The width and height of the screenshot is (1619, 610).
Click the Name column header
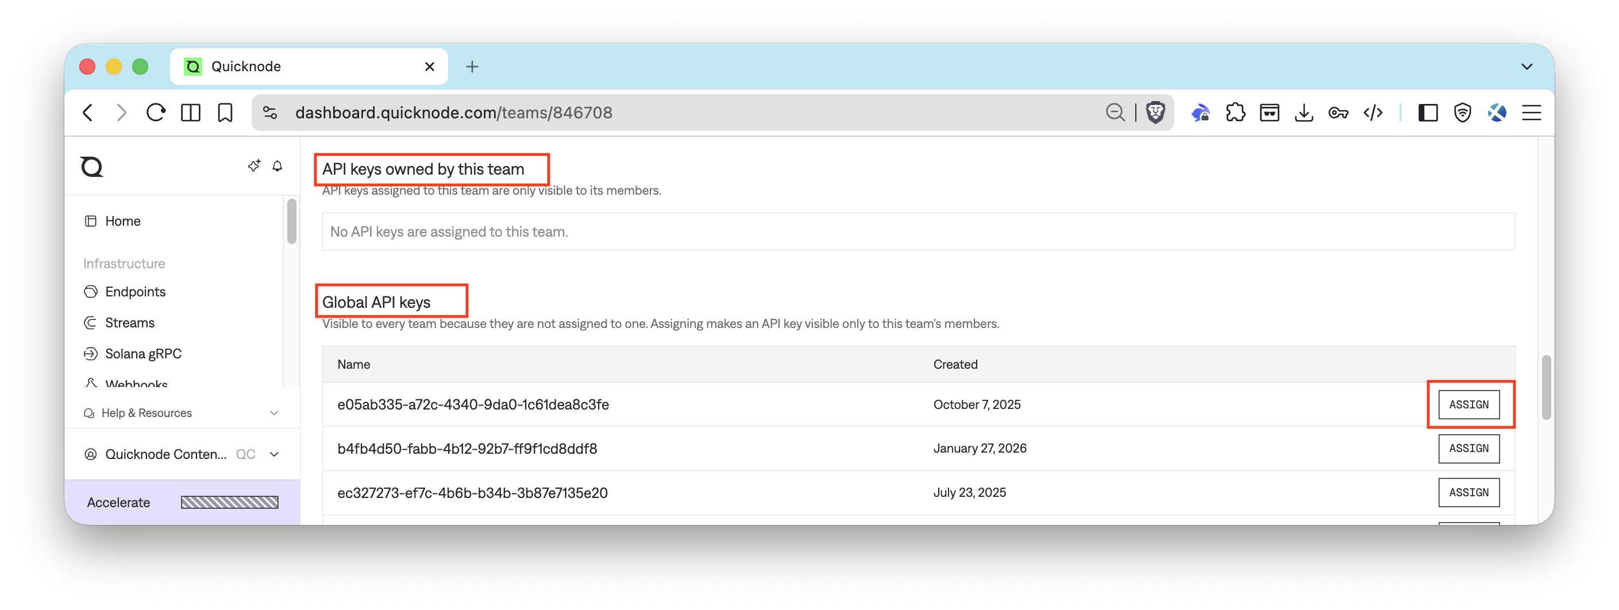tap(354, 364)
